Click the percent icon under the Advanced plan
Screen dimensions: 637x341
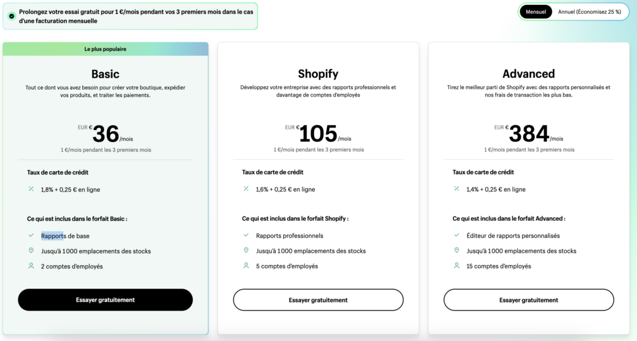tap(457, 189)
